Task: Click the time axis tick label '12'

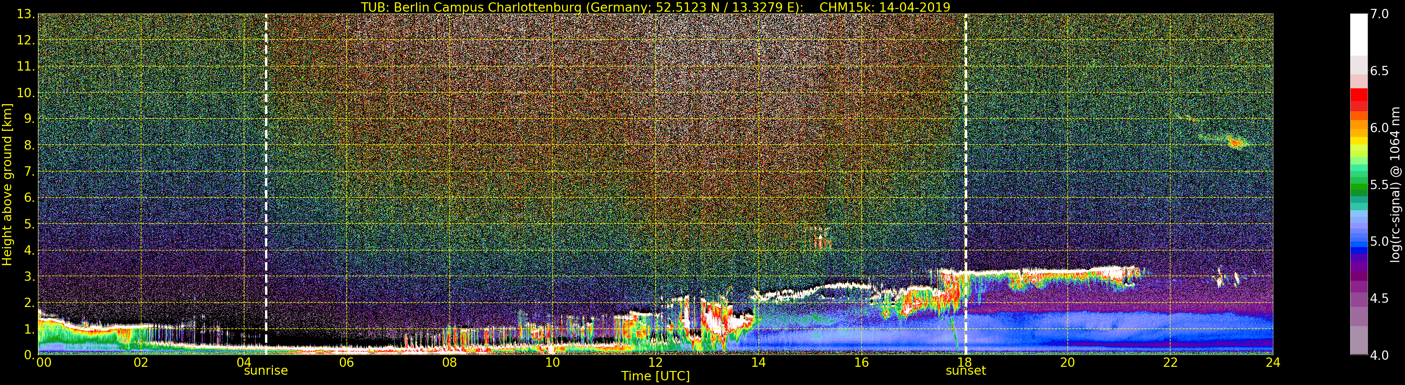Action: point(655,363)
